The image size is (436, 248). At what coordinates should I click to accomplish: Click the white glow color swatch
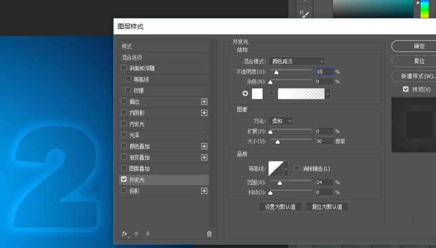coord(257,94)
